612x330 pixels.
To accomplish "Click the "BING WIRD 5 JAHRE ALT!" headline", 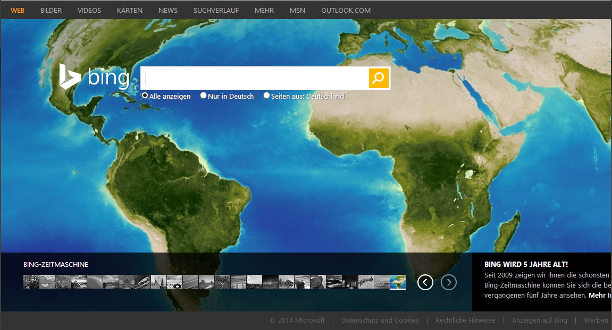I will point(526,264).
